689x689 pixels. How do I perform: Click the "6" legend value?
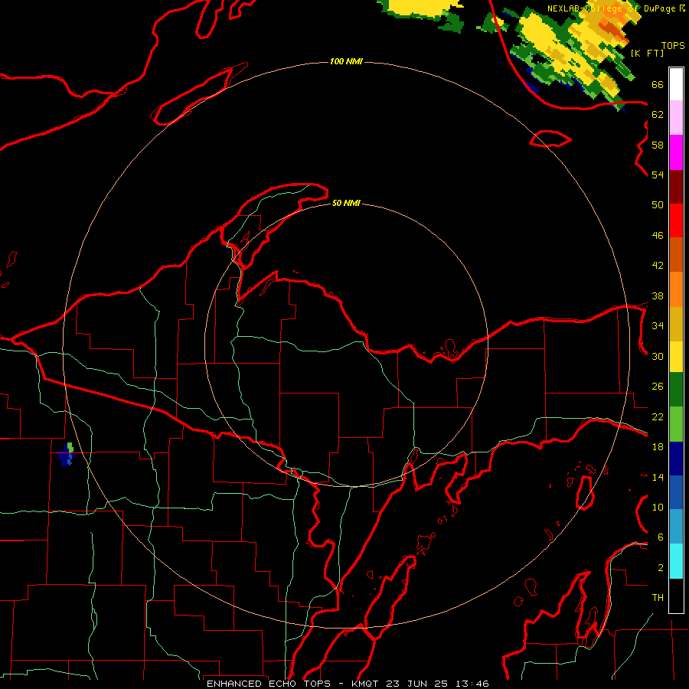[661, 537]
